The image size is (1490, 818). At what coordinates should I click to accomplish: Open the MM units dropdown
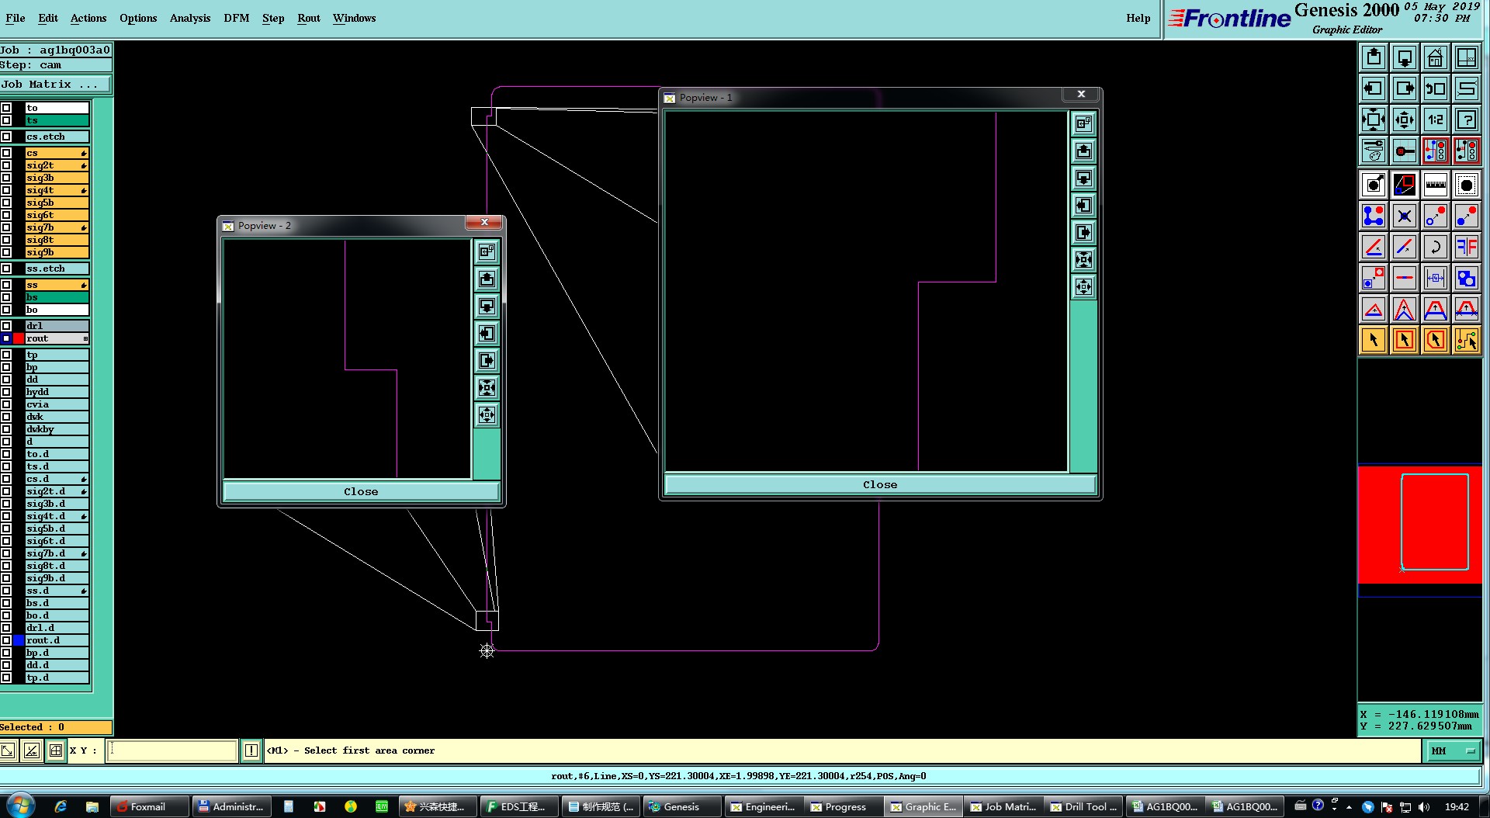[x=1453, y=750]
